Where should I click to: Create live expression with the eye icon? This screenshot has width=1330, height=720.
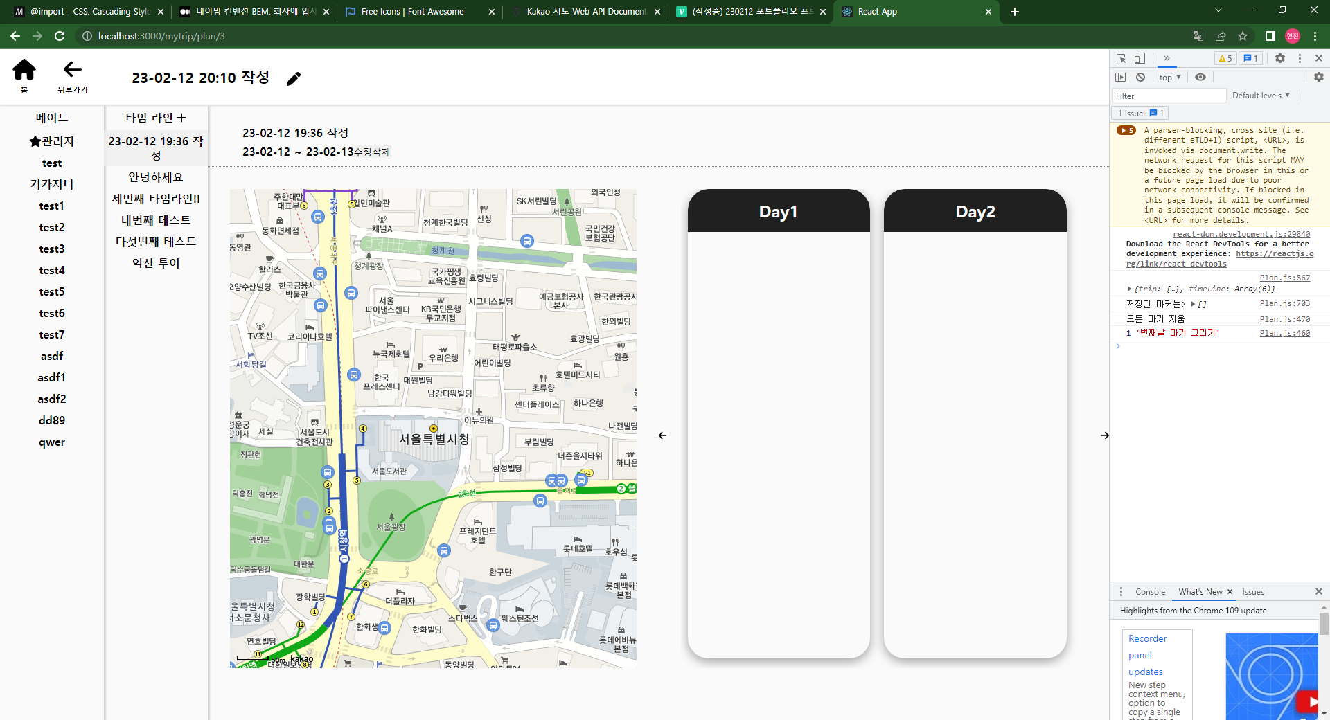pos(1200,77)
